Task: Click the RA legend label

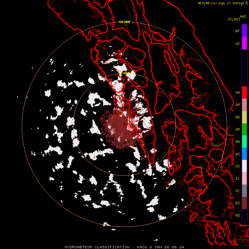Action: (x=237, y=142)
